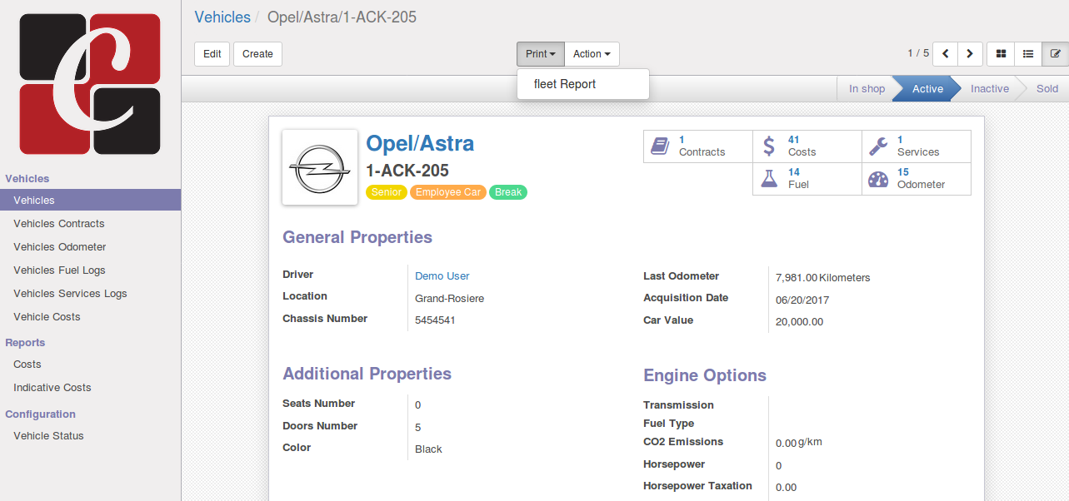
Task: Click the Fuel flask icon
Action: pyautogui.click(x=769, y=179)
